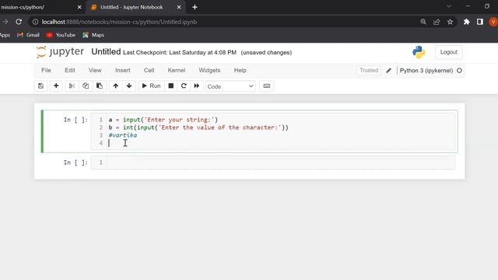
Task: Interrupt the kernel with the stop square icon
Action: click(x=171, y=86)
